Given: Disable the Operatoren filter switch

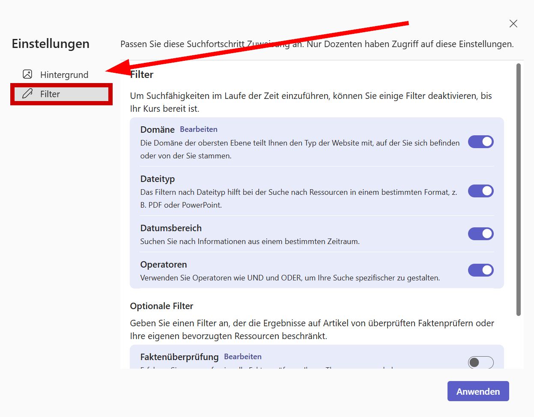Looking at the screenshot, I should point(480,270).
